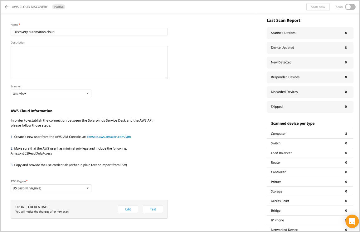This screenshot has height=232, width=360.
Task: Click inside the Description text area
Action: (89, 63)
